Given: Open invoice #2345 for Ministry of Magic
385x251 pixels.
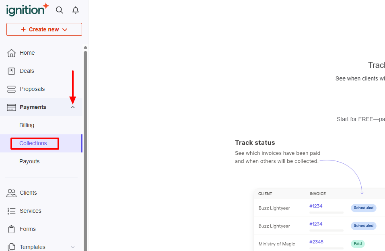Looking at the screenshot, I should coord(316,242).
